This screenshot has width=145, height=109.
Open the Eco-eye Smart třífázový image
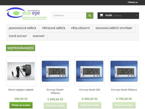(x=124, y=71)
